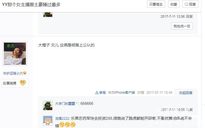
Task: Click the small avatar in the 12:06 comment box
Action: click(x=48, y=15)
